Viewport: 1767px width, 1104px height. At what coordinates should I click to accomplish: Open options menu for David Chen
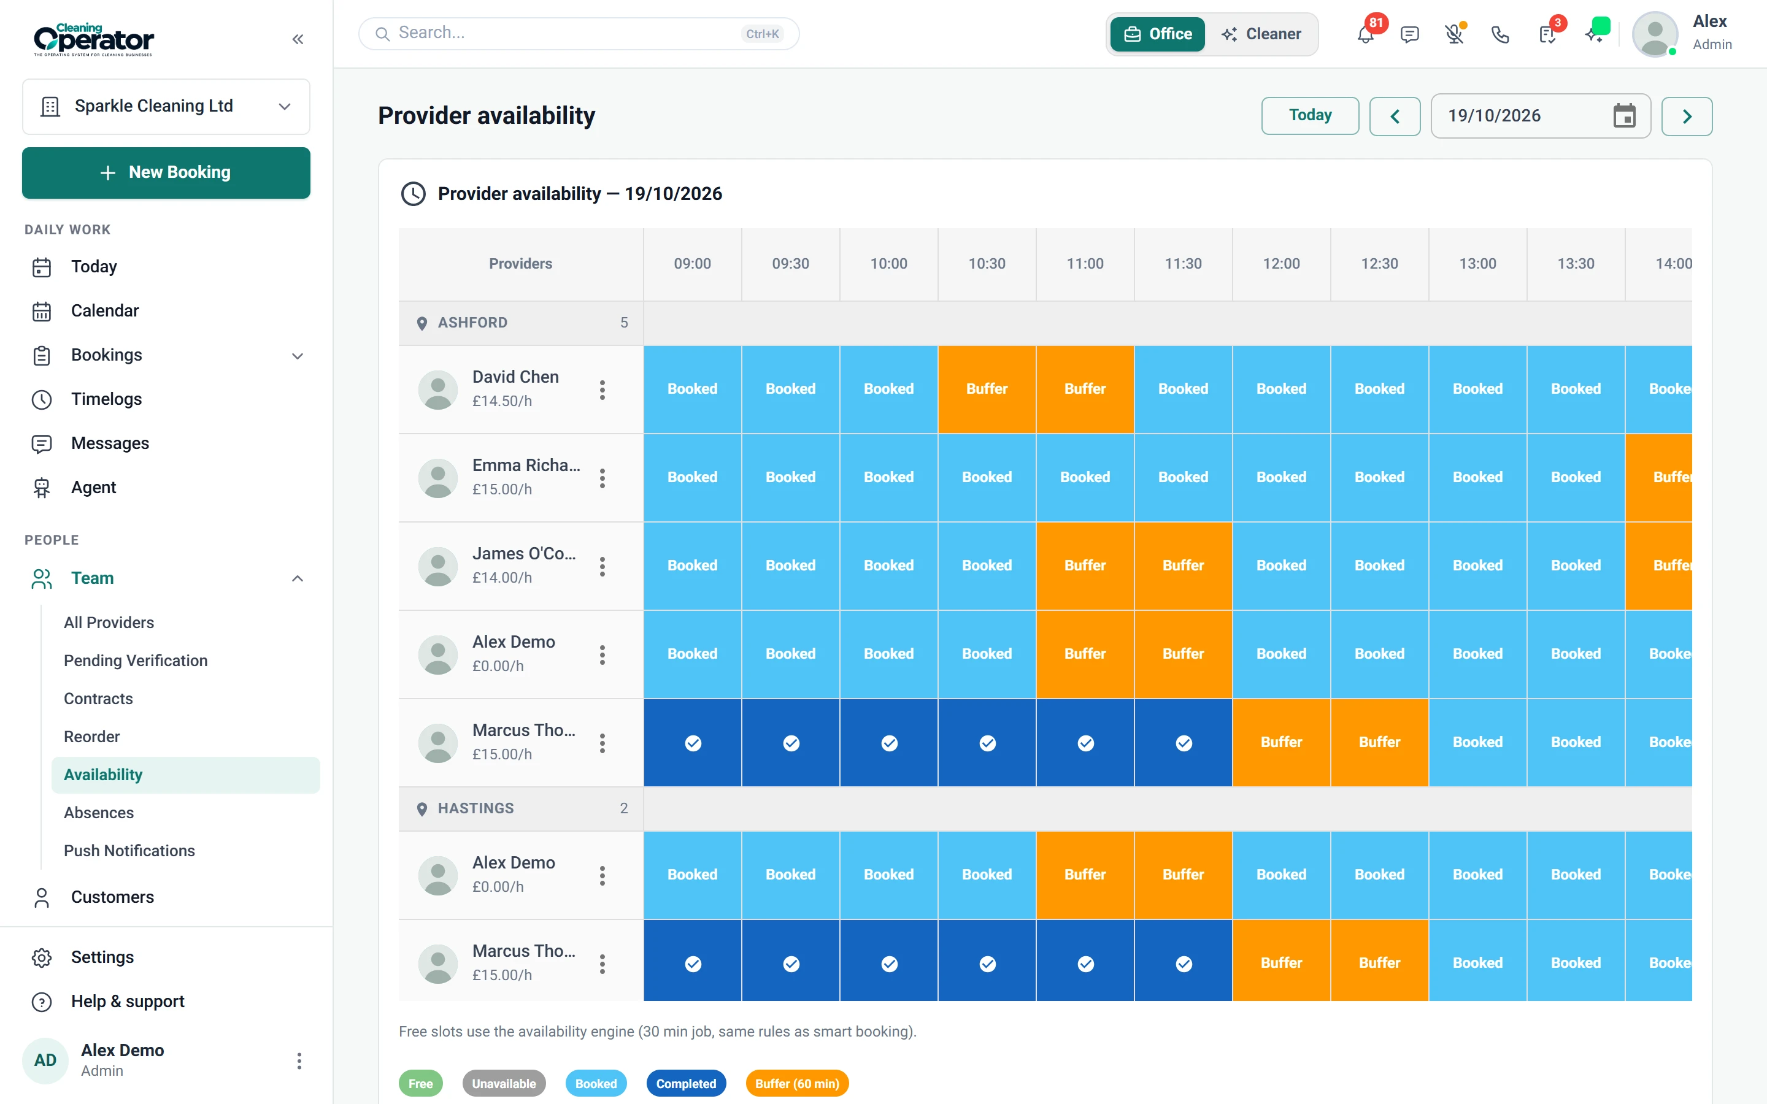pos(602,390)
